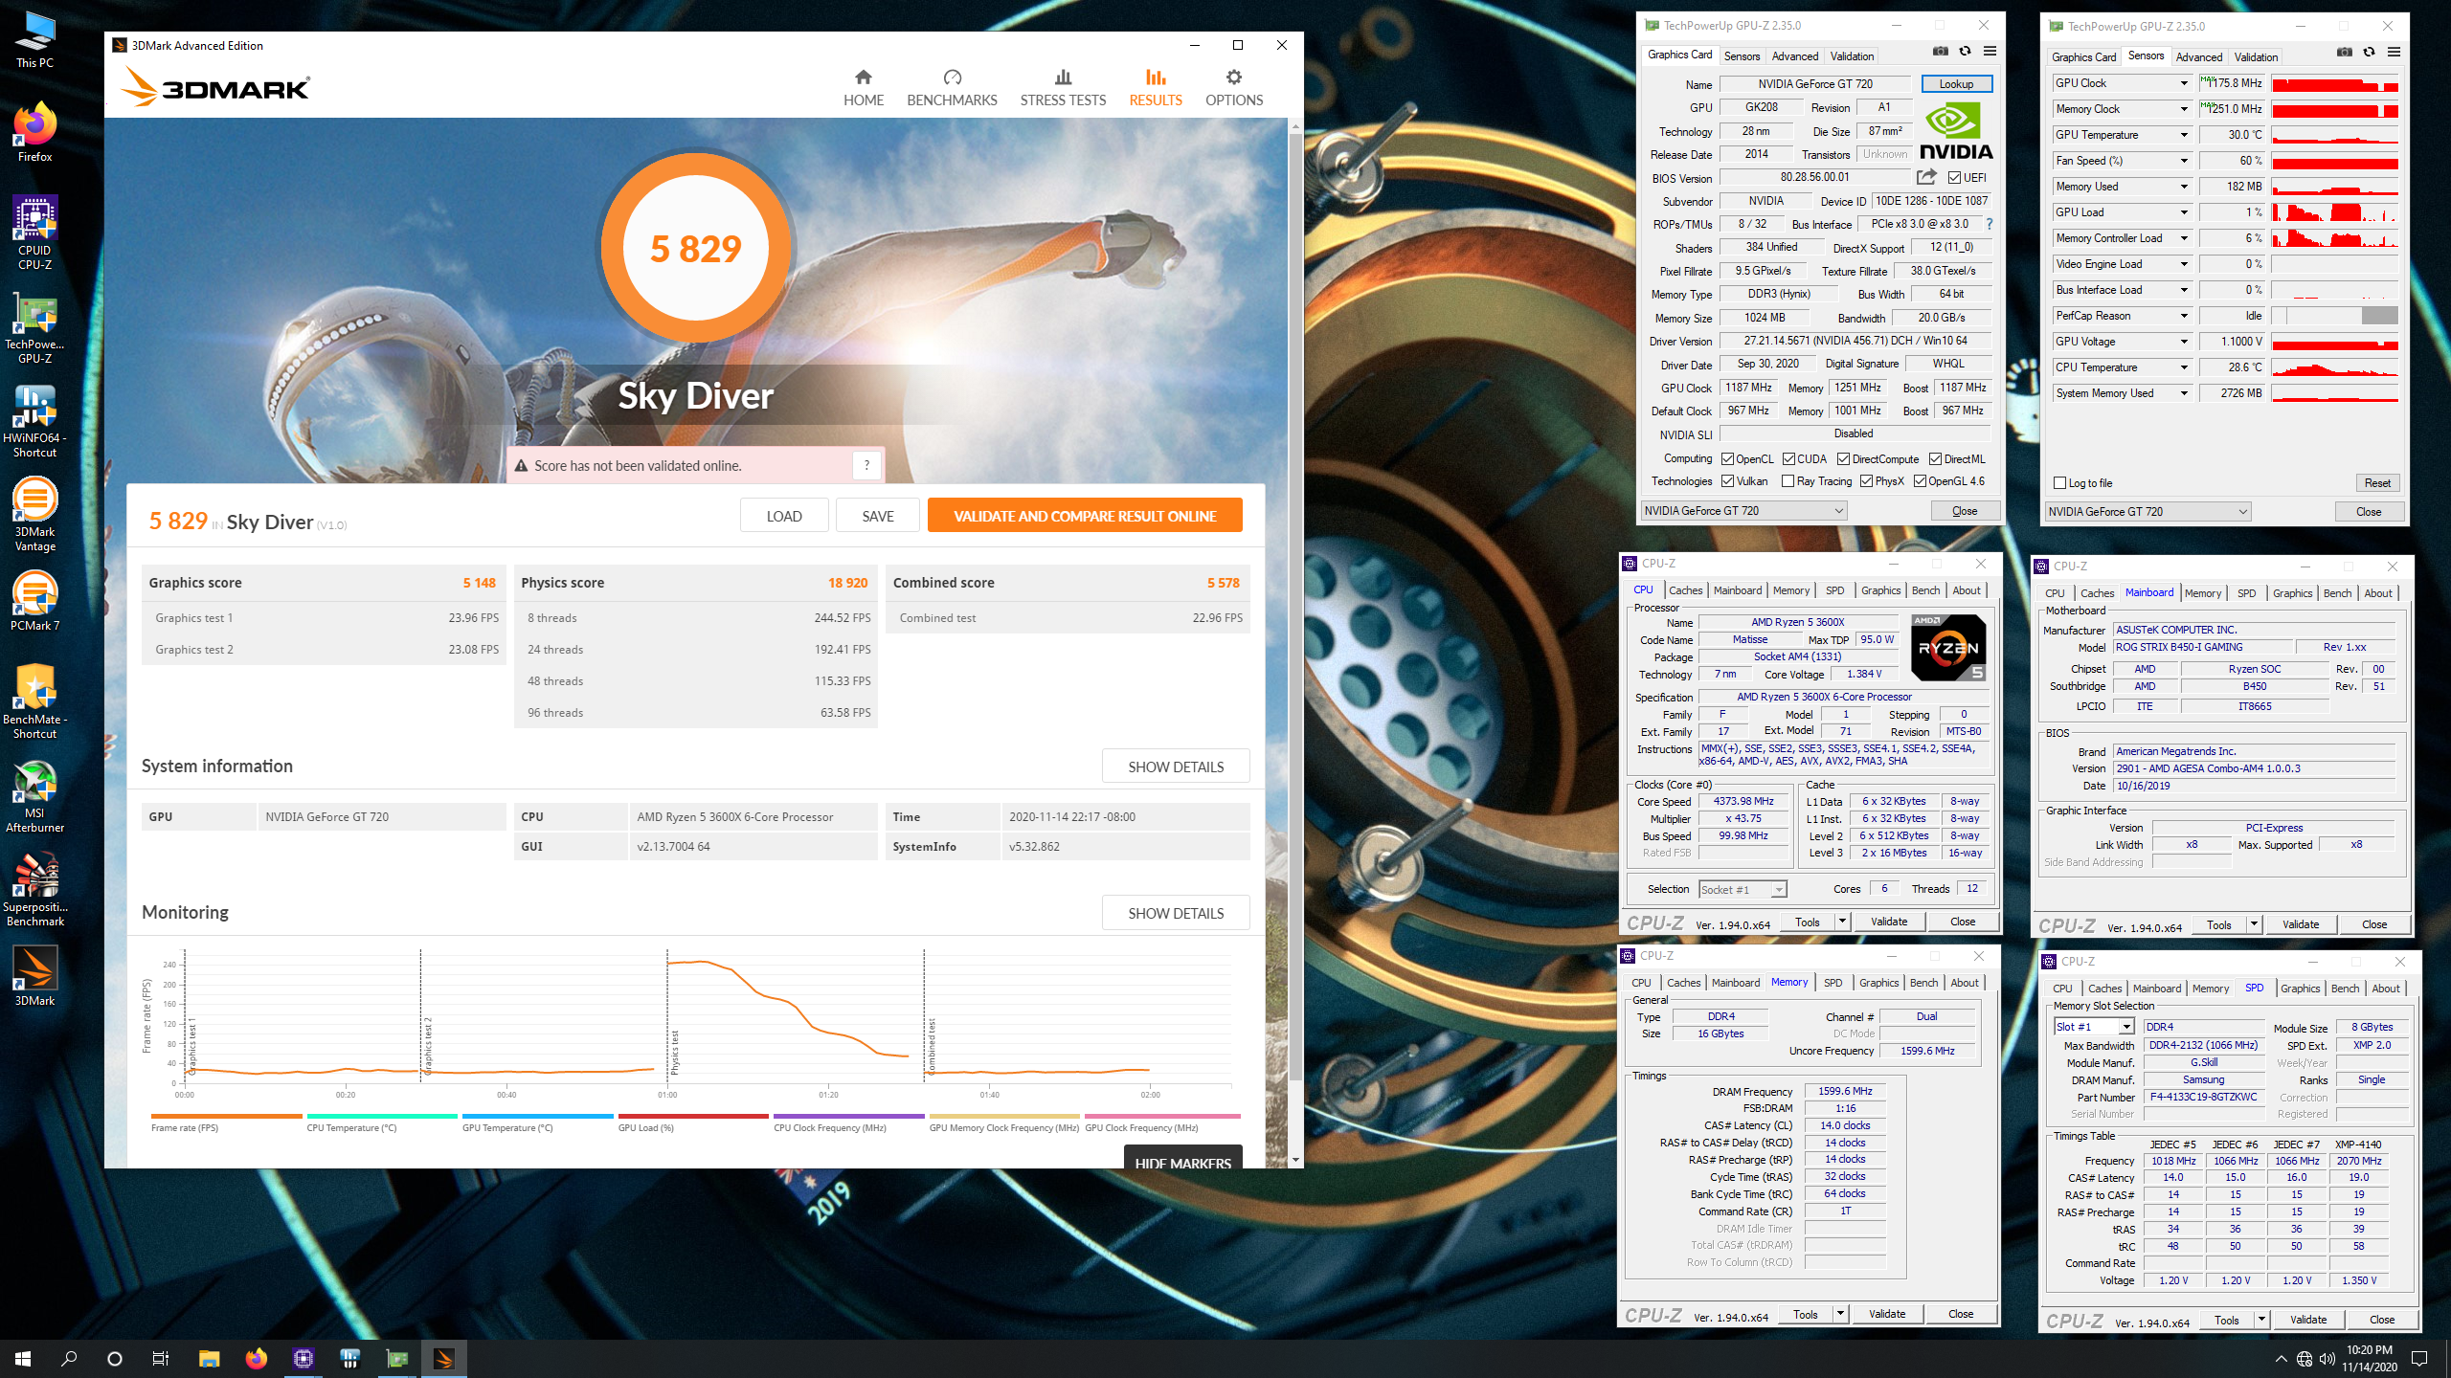Screen dimensions: 2451x1378
Task: Open BenchMate desktop shortcut
Action: [34, 701]
